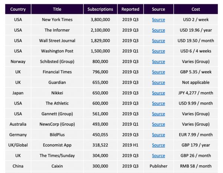
Task: Open the Nikkei Source link
Action: tap(158, 93)
